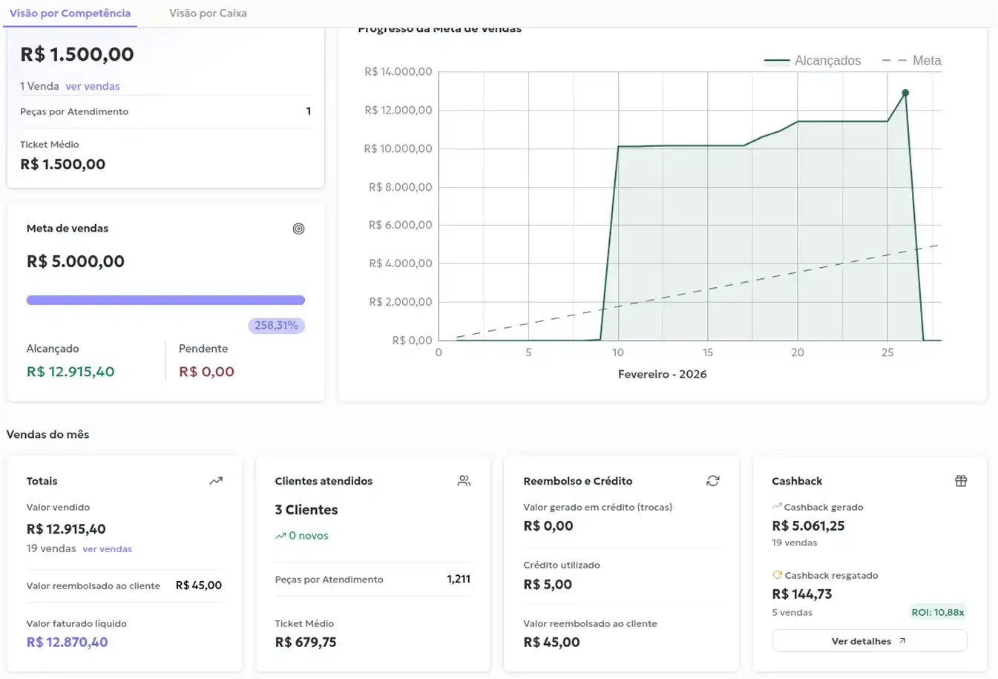Click the peak data point on the chart
The width and height of the screenshot is (998, 679).
pos(905,92)
